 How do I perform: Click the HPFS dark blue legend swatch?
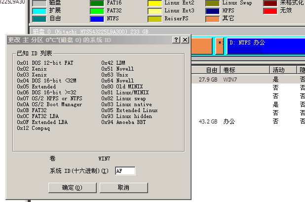(x=213, y=10)
